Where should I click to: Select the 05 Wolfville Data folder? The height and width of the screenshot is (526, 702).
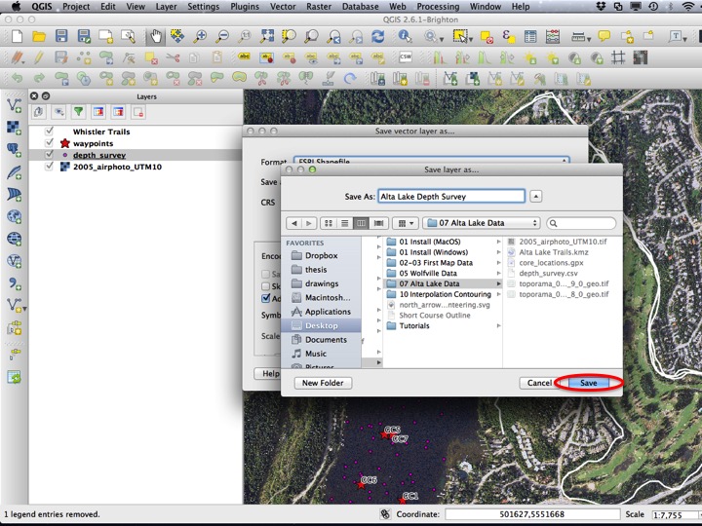443,273
